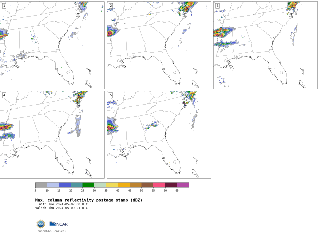Click the orange 40-45 dBZ swatch
Image resolution: width=320 pixels, height=234 pixels.
124,185
